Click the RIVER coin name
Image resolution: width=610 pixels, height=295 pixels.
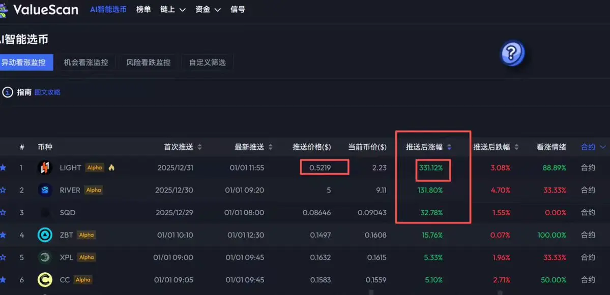(70, 190)
